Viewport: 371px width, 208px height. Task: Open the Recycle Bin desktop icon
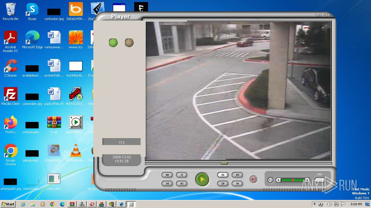10,12
